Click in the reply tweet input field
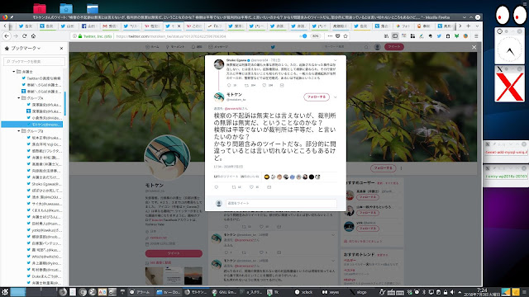The height and width of the screenshot is (297, 529). 281,204
